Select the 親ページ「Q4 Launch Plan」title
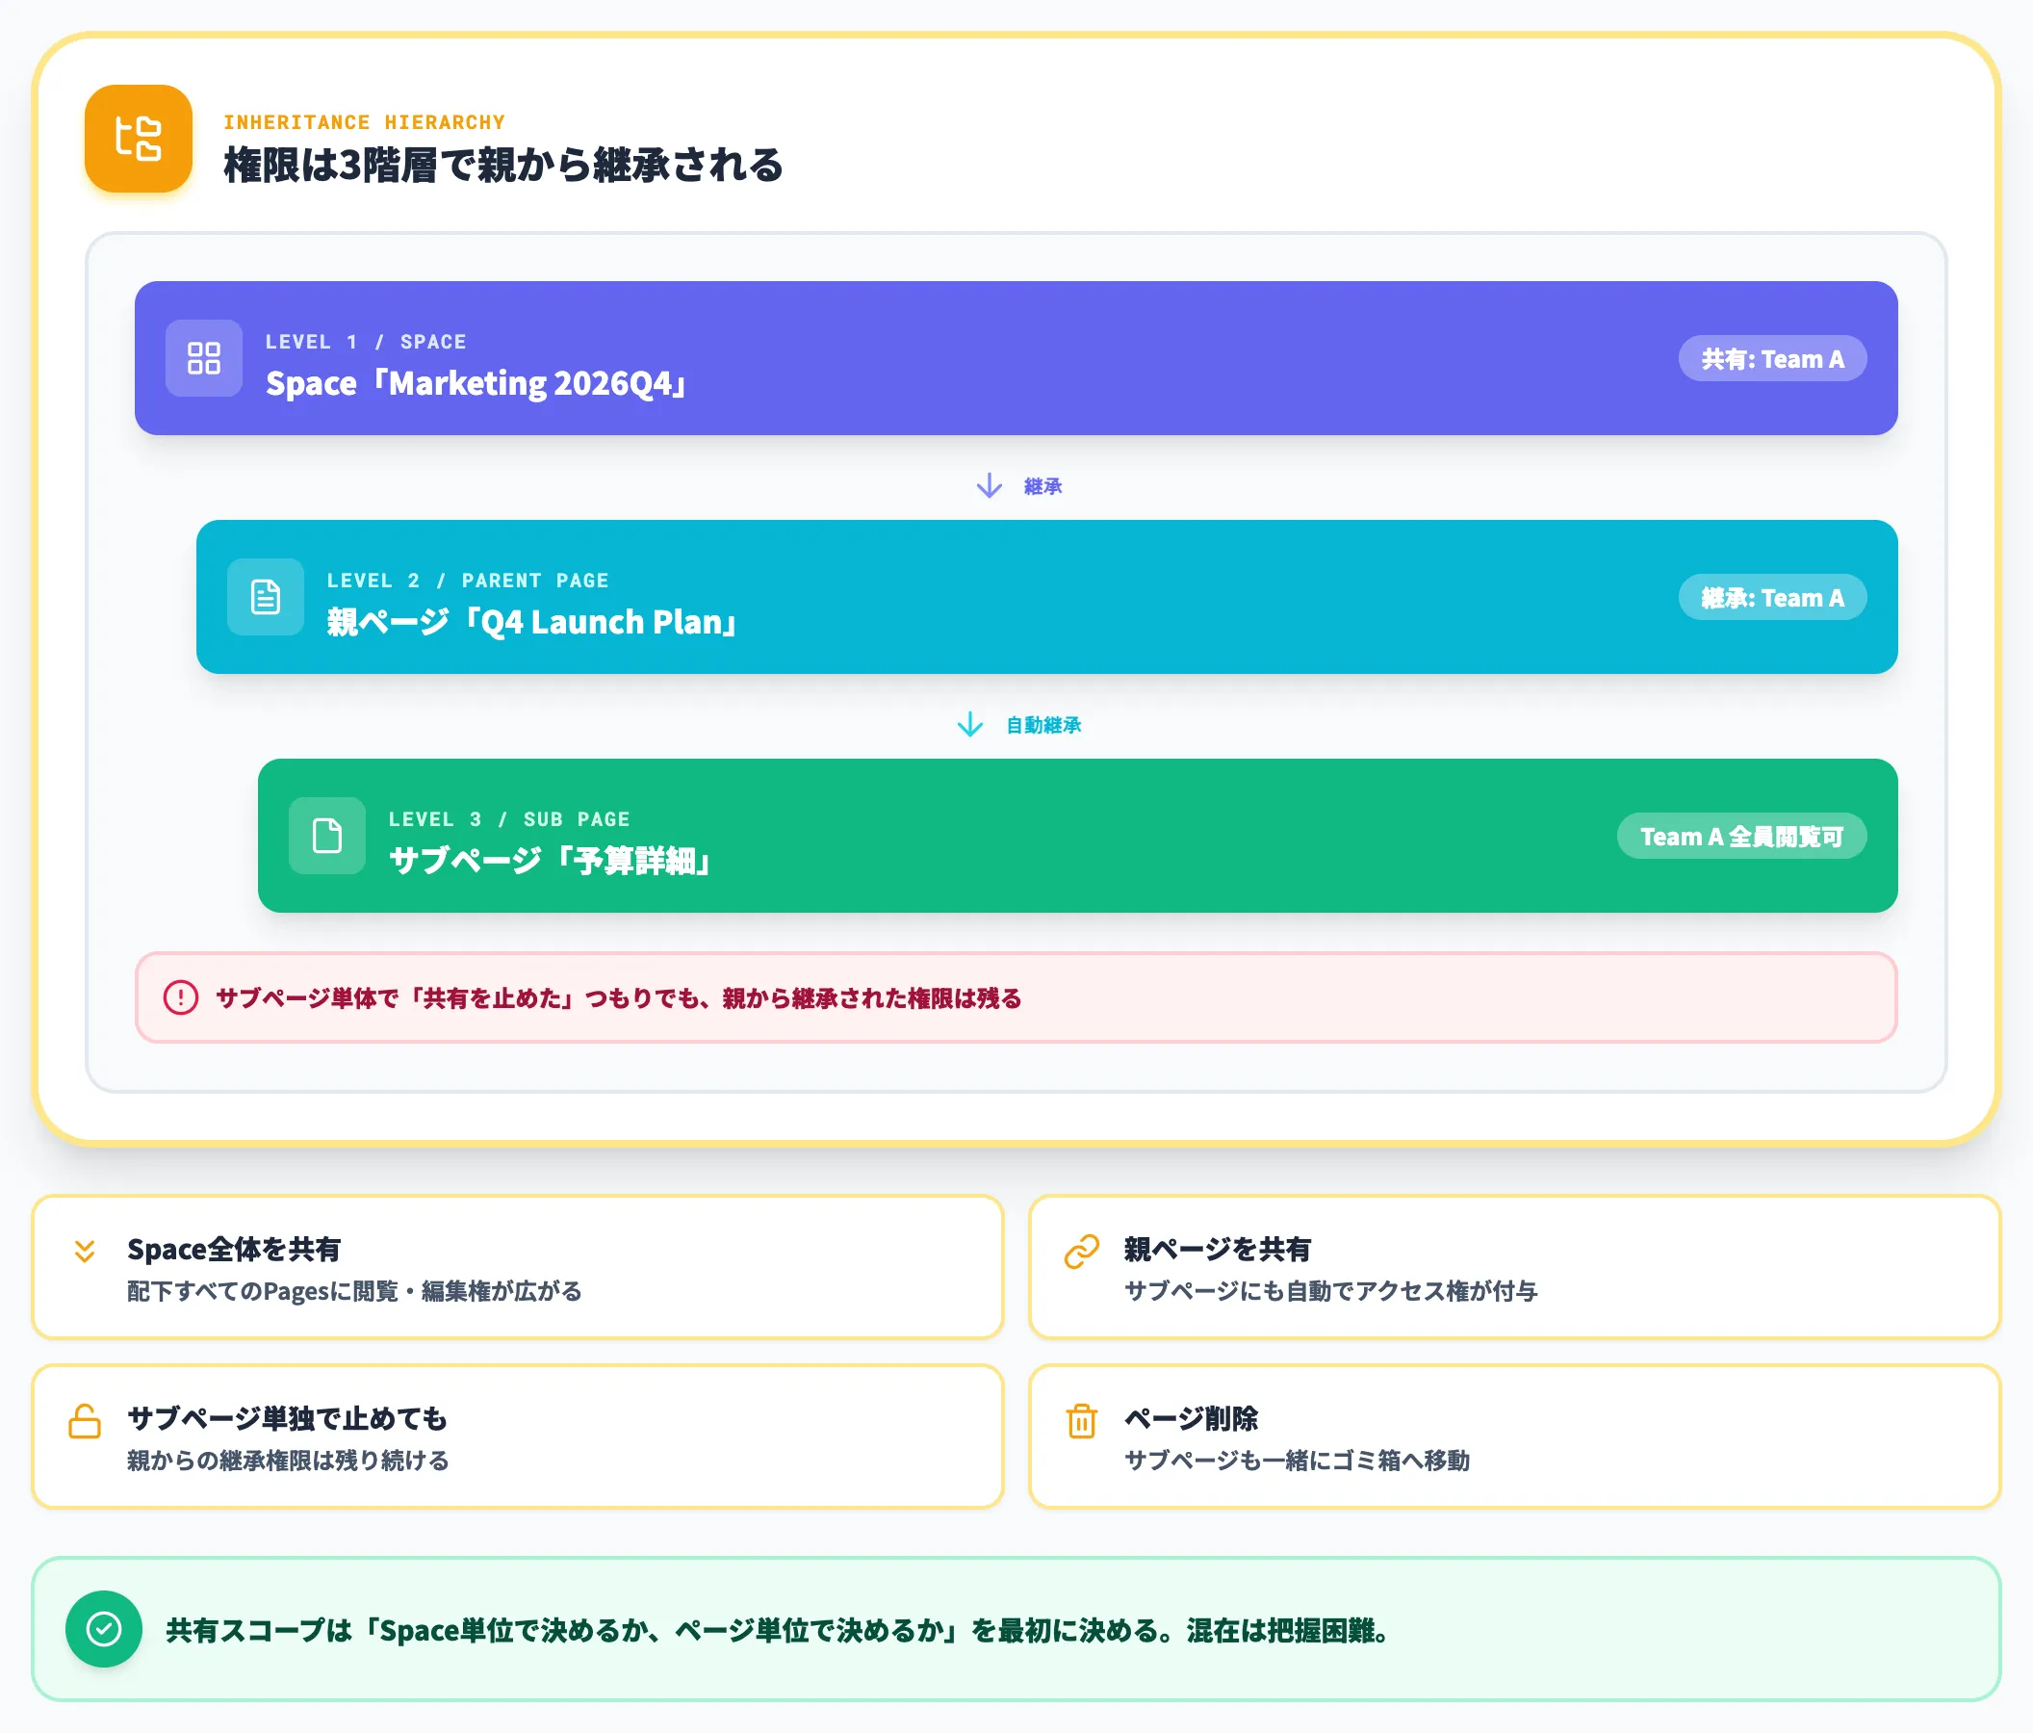The height and width of the screenshot is (1733, 2033). point(532,621)
